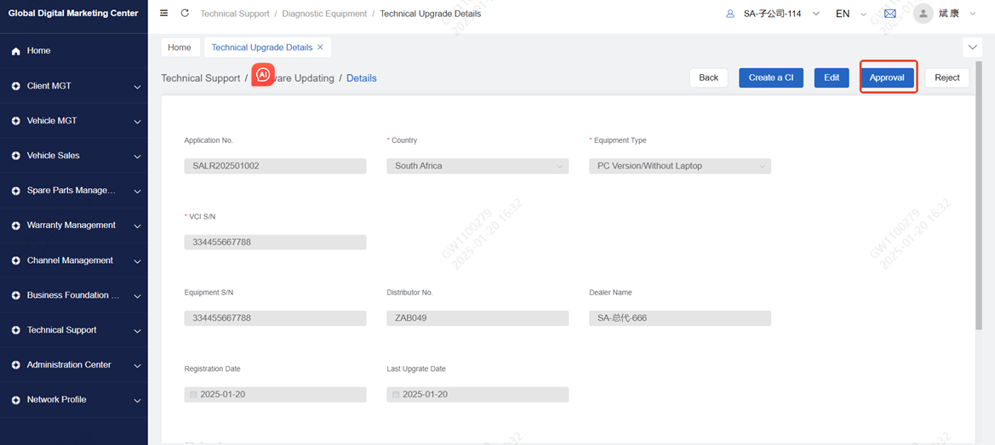Click the red AI assistant icon

pos(263,75)
